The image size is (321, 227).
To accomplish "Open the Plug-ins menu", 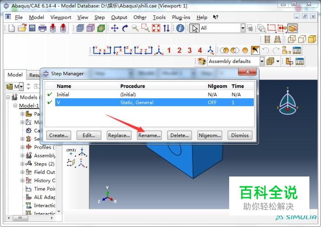I will [x=181, y=18].
